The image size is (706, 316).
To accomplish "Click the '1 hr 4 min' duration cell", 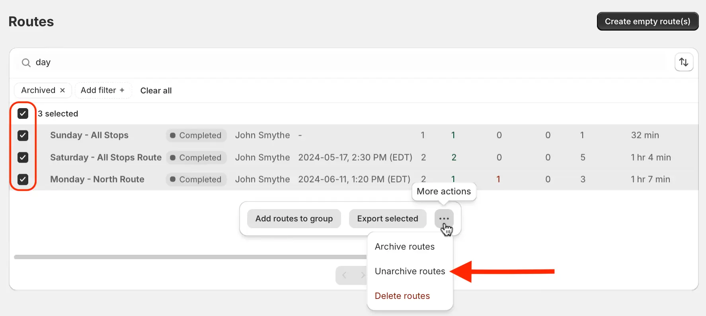I will click(651, 157).
